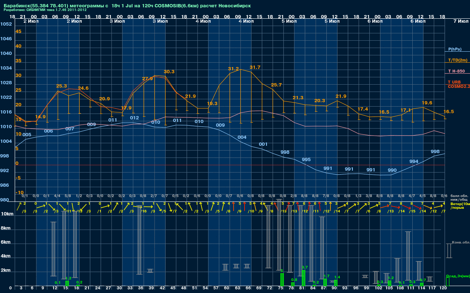Click the COSMO2.2 legend label
The width and height of the screenshot is (470, 293).
[x=459, y=86]
